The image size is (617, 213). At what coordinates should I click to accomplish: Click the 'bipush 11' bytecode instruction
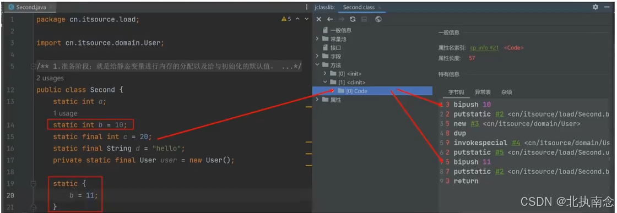[472, 162]
